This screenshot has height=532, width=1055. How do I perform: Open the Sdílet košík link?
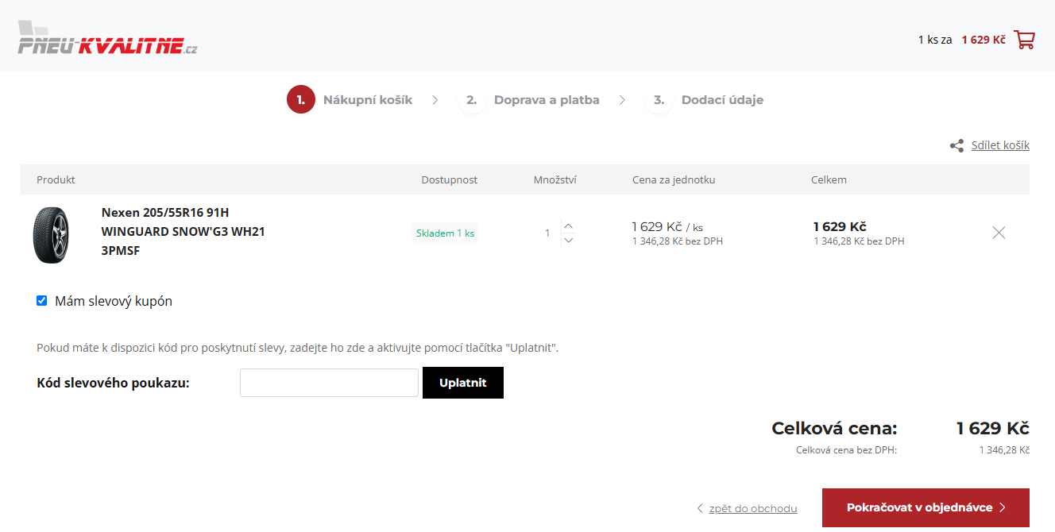pos(1000,145)
